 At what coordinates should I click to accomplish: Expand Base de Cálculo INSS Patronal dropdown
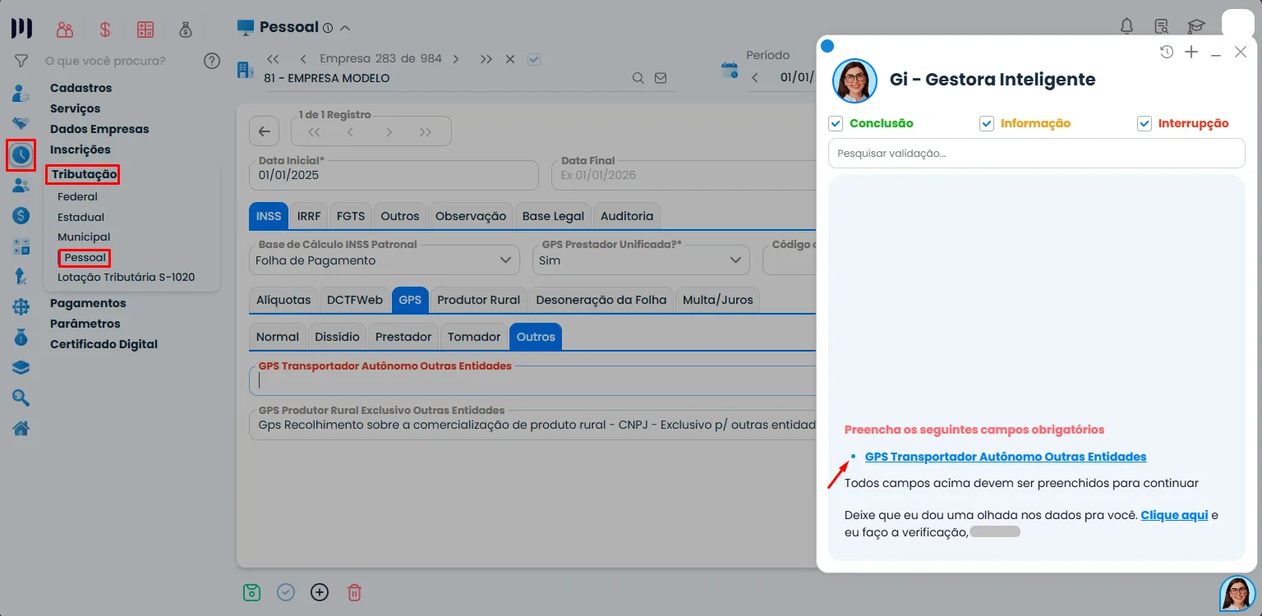coord(385,260)
